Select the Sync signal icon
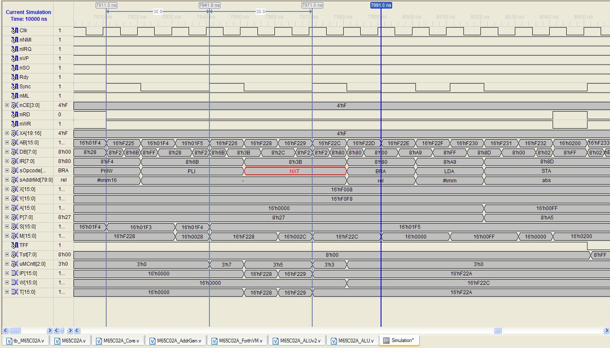Screen dimensions: 610x348 coord(15,87)
